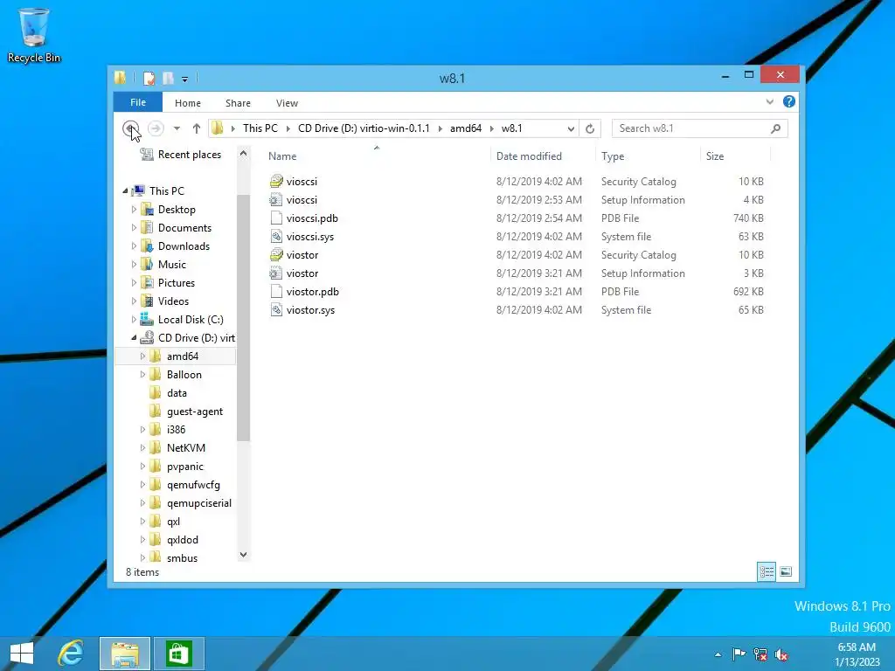Click the network status tray icon
This screenshot has width=895, height=671.
tap(760, 654)
